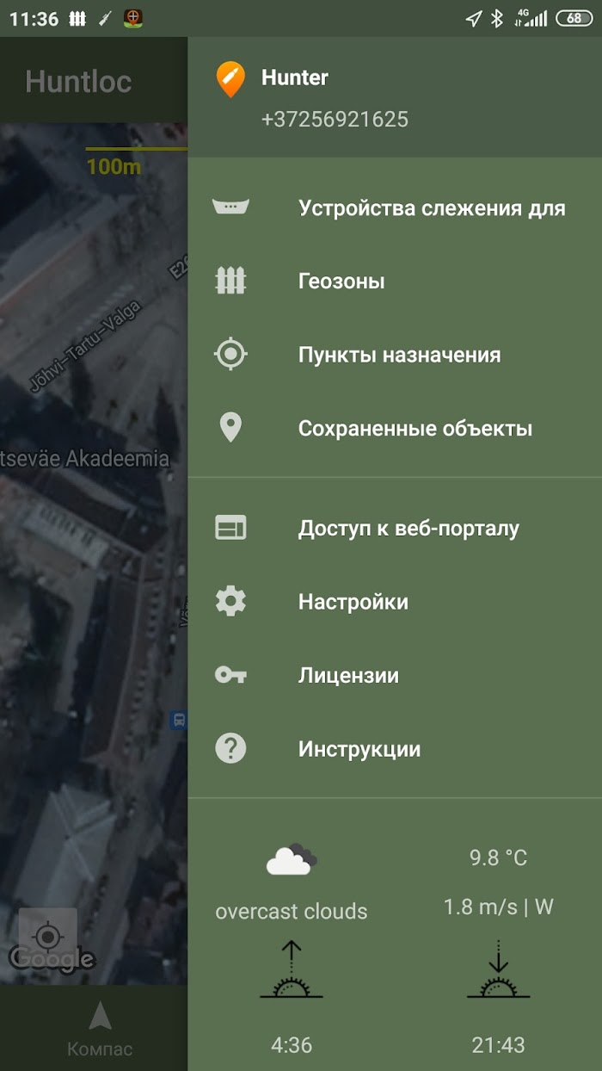This screenshot has height=1071, width=602.
Task: Tap the 11:36 clock in status bar
Action: click(34, 19)
